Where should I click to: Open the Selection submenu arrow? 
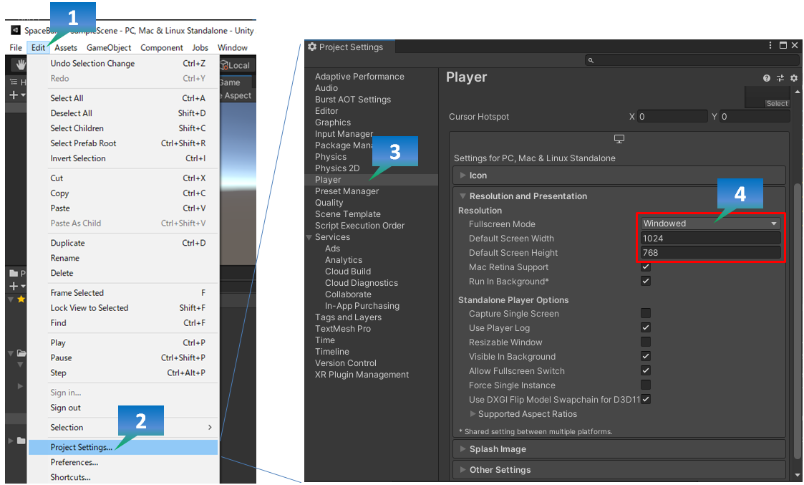pyautogui.click(x=210, y=428)
